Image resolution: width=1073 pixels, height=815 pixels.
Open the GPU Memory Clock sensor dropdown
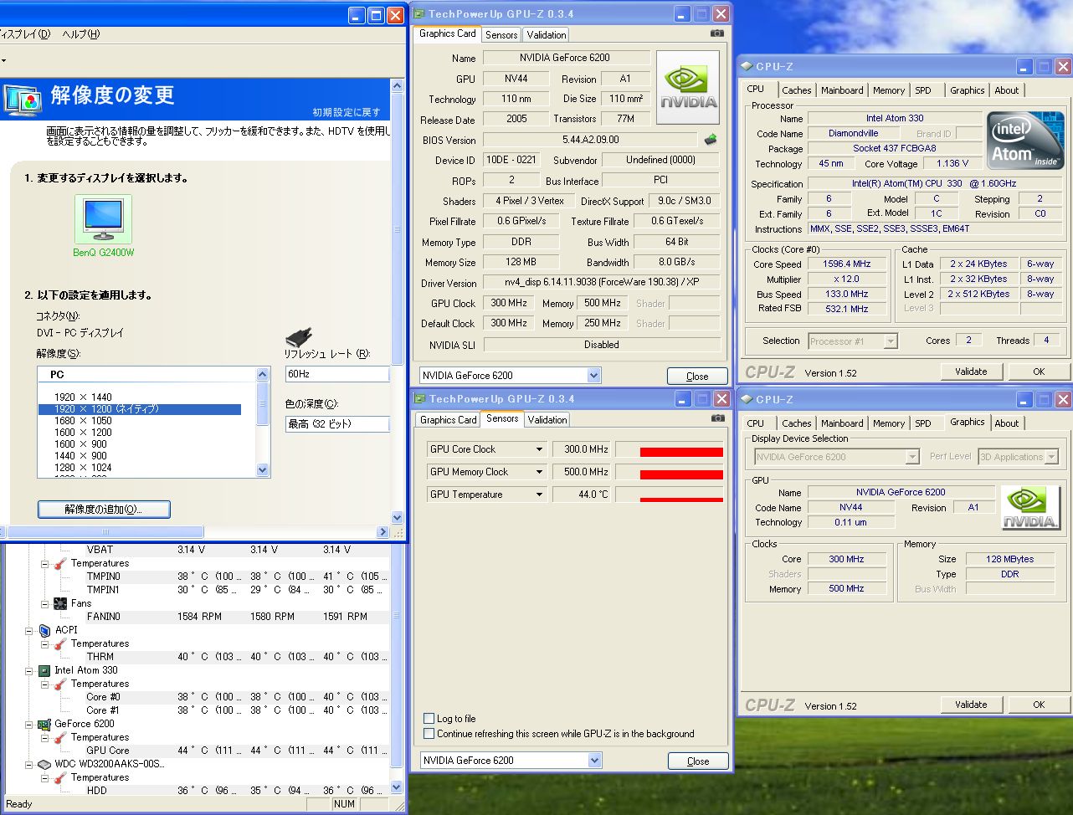tap(539, 472)
